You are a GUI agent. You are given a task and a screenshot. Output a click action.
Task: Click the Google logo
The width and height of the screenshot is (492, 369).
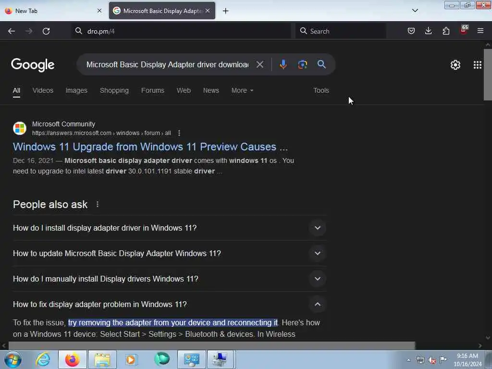33,65
